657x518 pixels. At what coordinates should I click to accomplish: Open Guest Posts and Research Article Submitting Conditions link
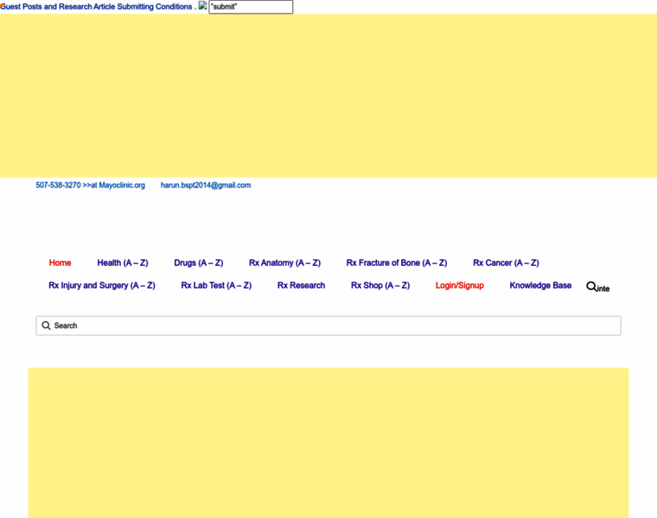(96, 7)
